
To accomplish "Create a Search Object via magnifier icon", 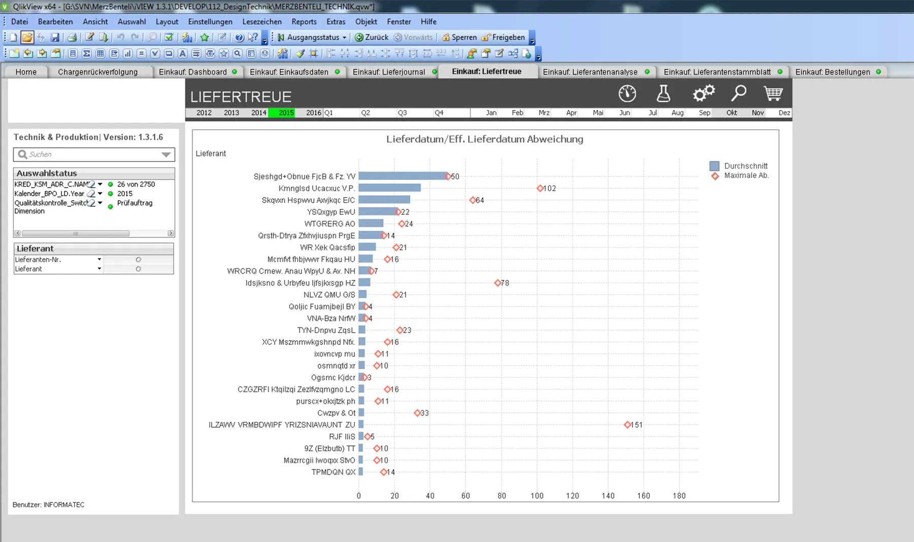I will 238,53.
